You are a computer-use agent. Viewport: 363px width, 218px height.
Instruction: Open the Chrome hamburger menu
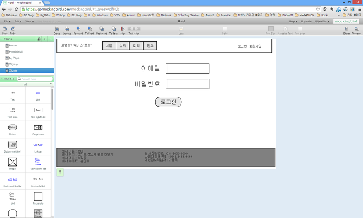point(360,10)
